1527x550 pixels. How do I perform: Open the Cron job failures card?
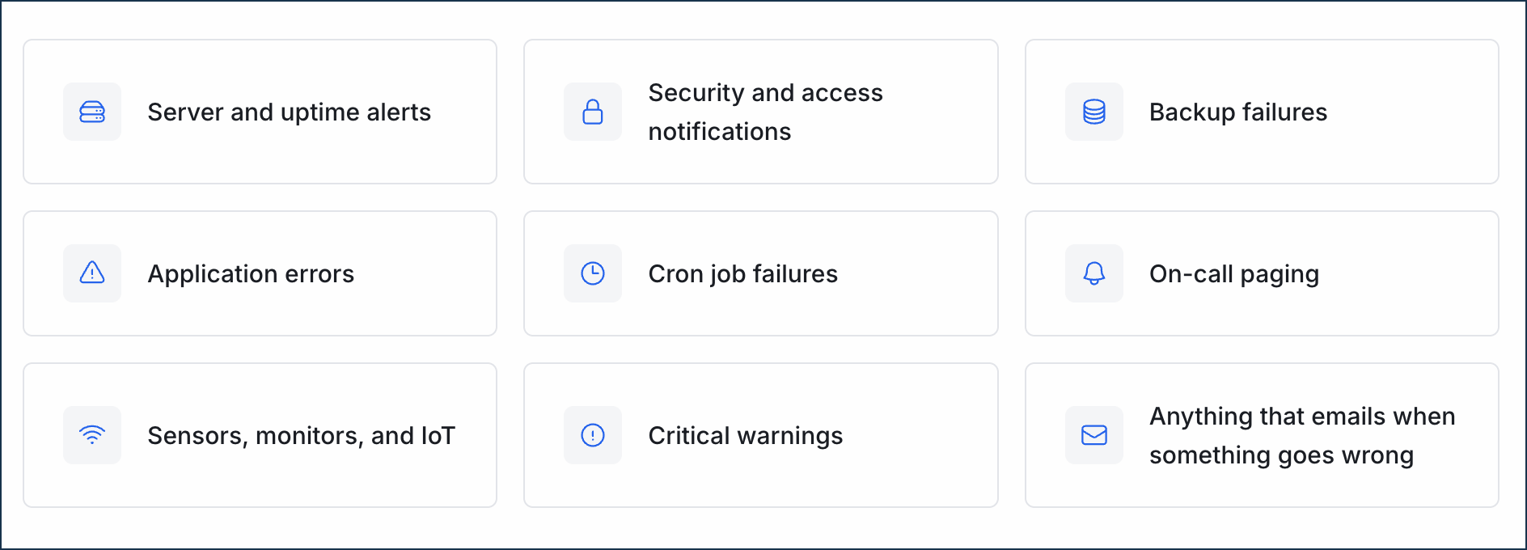click(760, 273)
